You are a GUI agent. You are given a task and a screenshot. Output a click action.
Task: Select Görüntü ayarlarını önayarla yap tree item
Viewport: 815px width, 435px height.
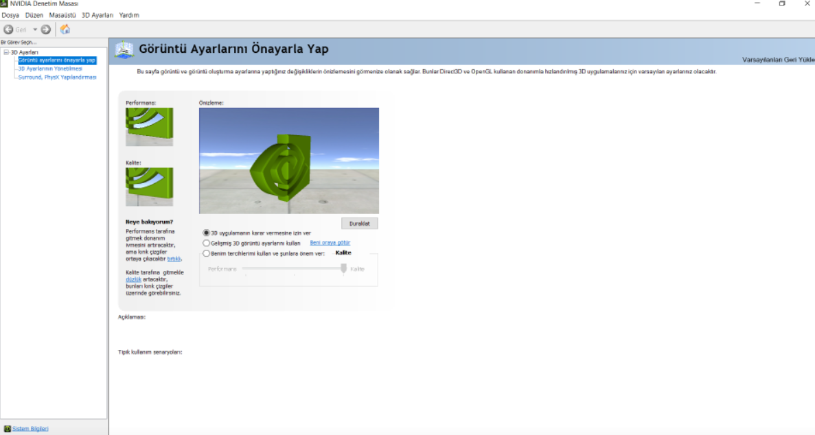(x=57, y=60)
